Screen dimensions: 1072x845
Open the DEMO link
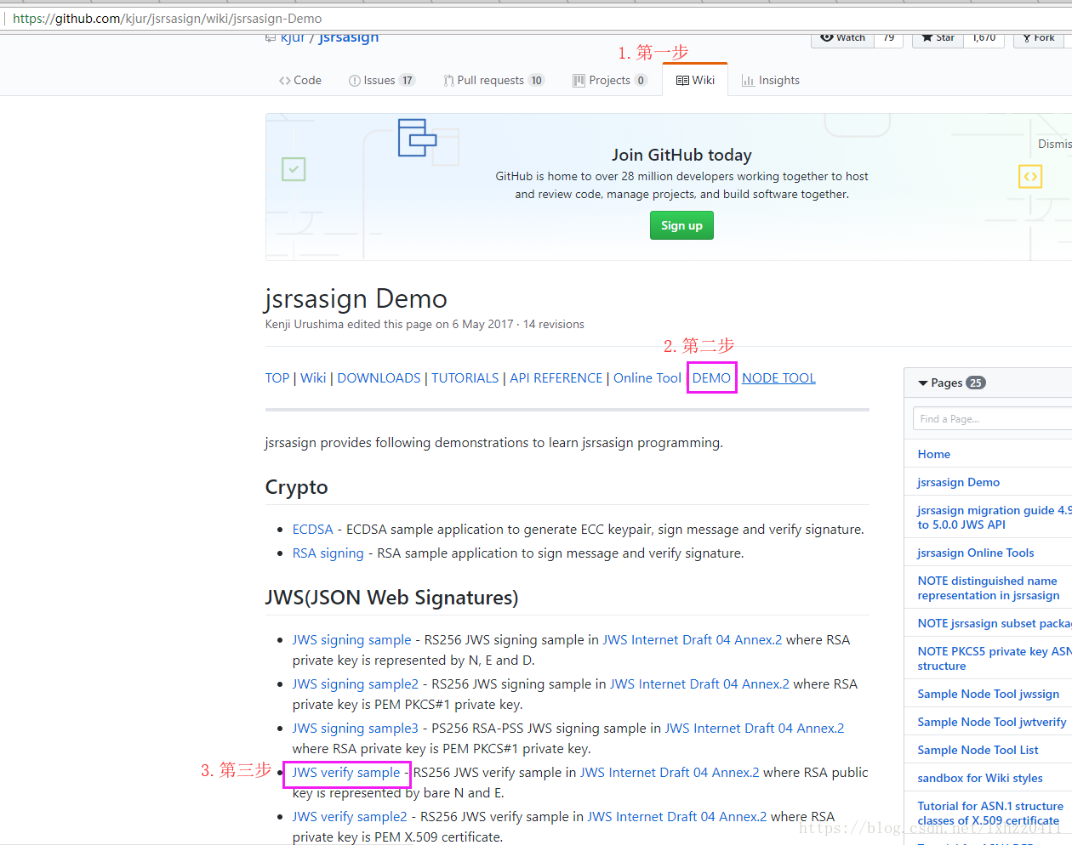coord(711,377)
